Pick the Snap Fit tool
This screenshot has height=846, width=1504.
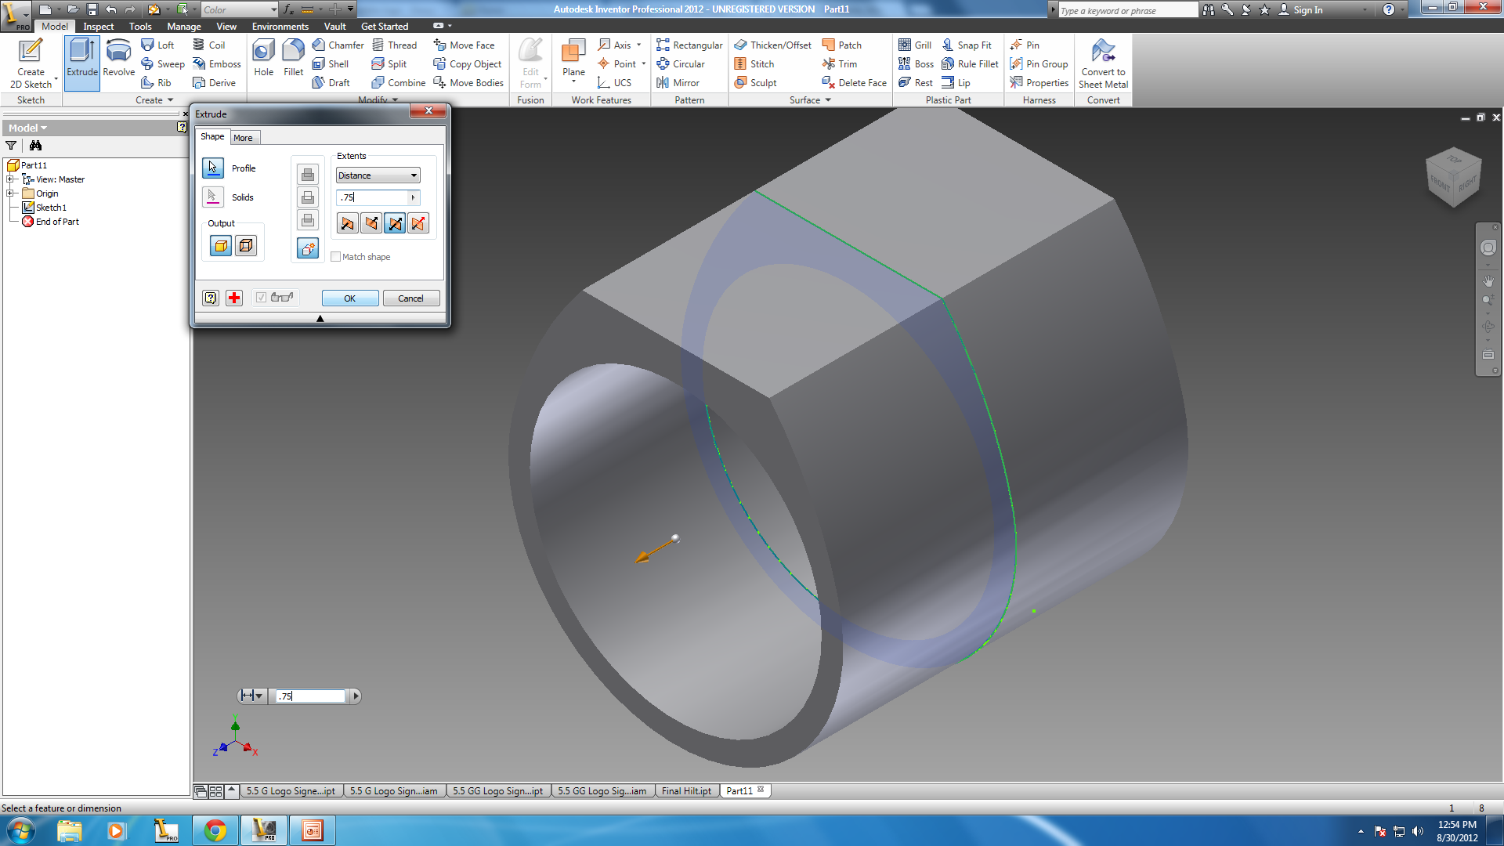pos(967,45)
